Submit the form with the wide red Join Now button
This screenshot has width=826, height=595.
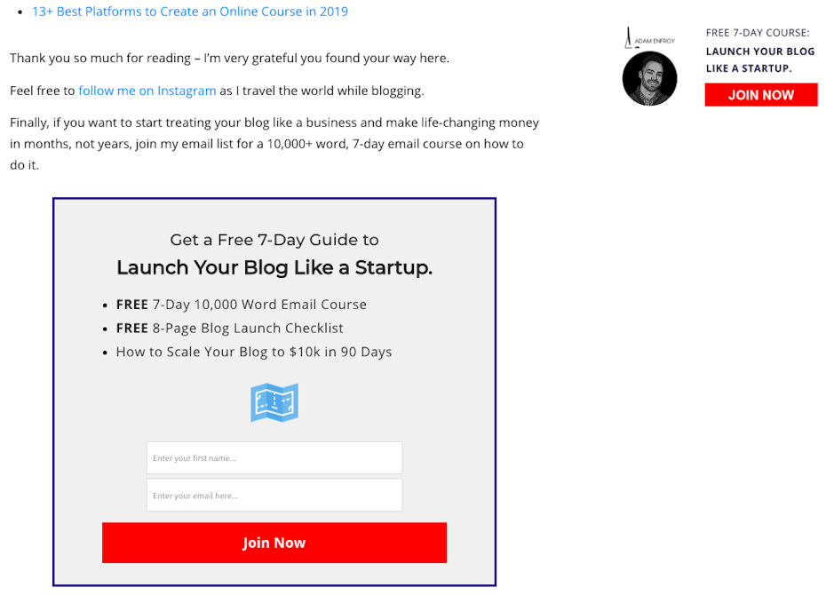coord(274,543)
